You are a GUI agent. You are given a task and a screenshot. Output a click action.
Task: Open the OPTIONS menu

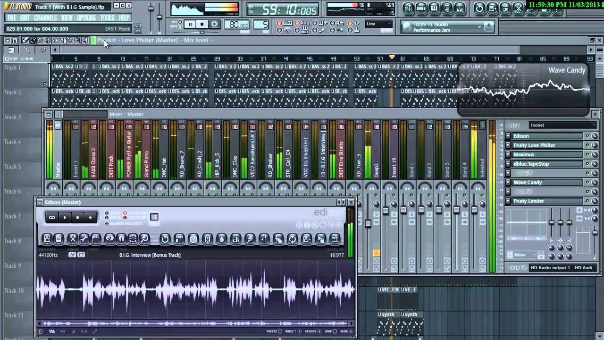tap(86, 18)
